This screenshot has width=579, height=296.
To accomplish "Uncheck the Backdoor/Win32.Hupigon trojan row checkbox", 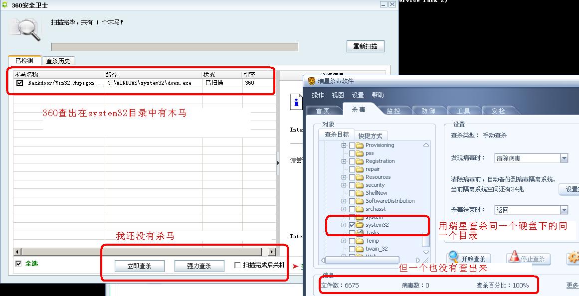I will point(19,83).
